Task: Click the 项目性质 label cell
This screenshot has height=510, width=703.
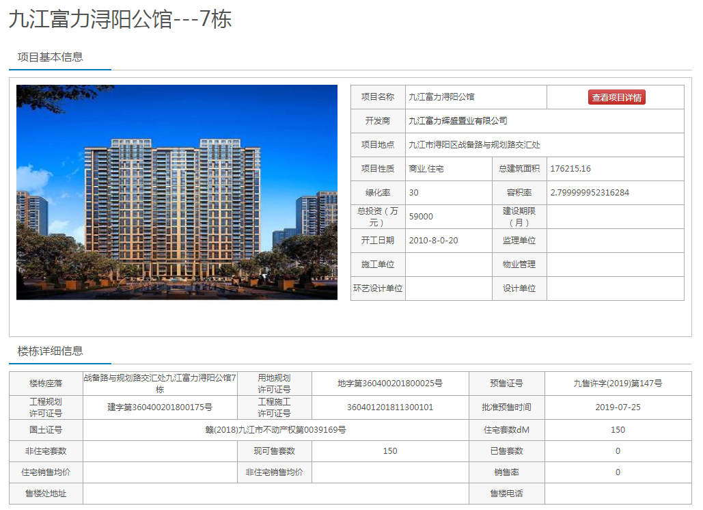Action: [x=378, y=169]
